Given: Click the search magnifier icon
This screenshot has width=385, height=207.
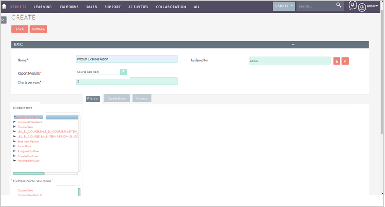Looking at the screenshot, I should pyautogui.click(x=338, y=5).
